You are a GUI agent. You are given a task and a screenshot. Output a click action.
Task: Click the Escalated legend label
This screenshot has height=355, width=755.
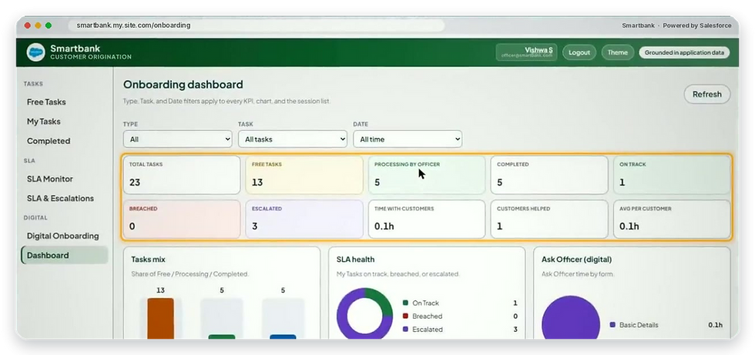[428, 330]
